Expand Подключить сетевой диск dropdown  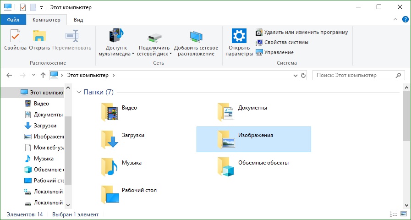pos(170,54)
